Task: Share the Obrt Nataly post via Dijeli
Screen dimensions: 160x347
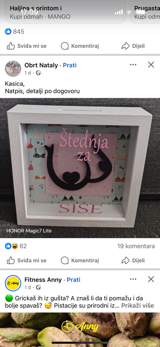Action: (133, 261)
